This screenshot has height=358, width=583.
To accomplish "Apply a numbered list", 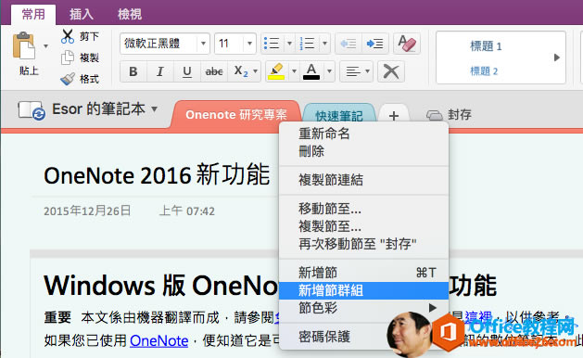I will coord(307,44).
